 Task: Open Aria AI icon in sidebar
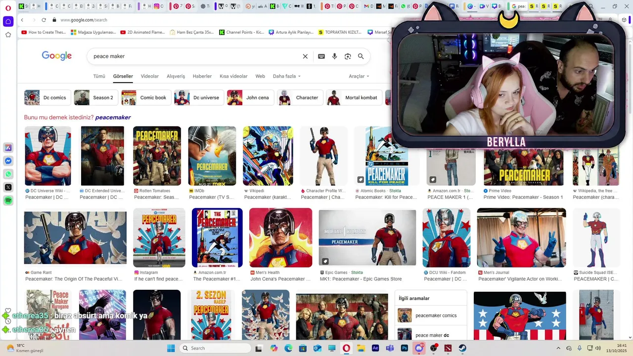(x=8, y=148)
